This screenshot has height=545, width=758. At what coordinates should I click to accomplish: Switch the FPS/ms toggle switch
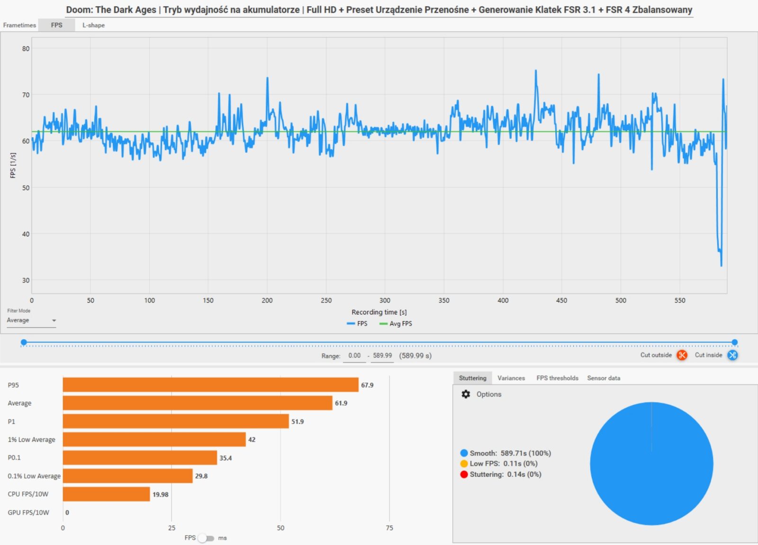206,538
